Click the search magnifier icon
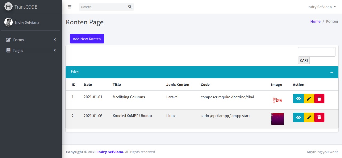The image size is (342, 158). pos(130,7)
